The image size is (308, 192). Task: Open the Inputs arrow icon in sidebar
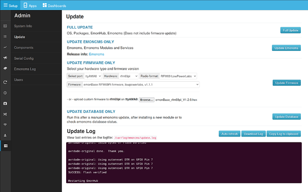coord(5,26)
